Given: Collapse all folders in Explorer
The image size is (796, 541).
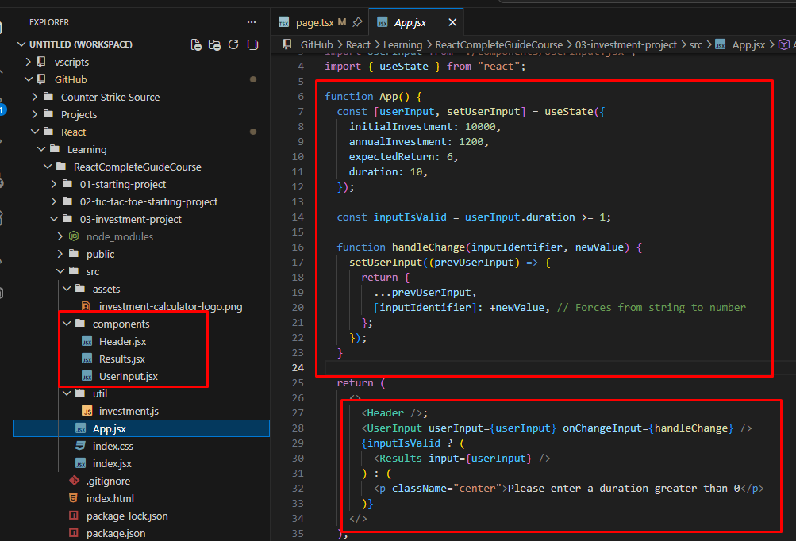Looking at the screenshot, I should pyautogui.click(x=252, y=44).
